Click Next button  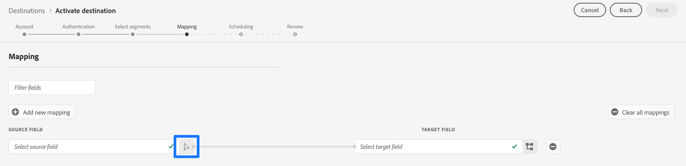[662, 10]
